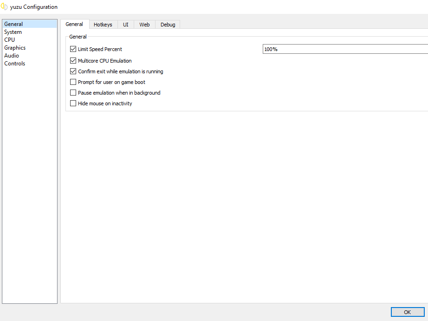The image size is (428, 321).
Task: Disable Multicore CPU Emulation checkbox
Action: click(x=73, y=61)
